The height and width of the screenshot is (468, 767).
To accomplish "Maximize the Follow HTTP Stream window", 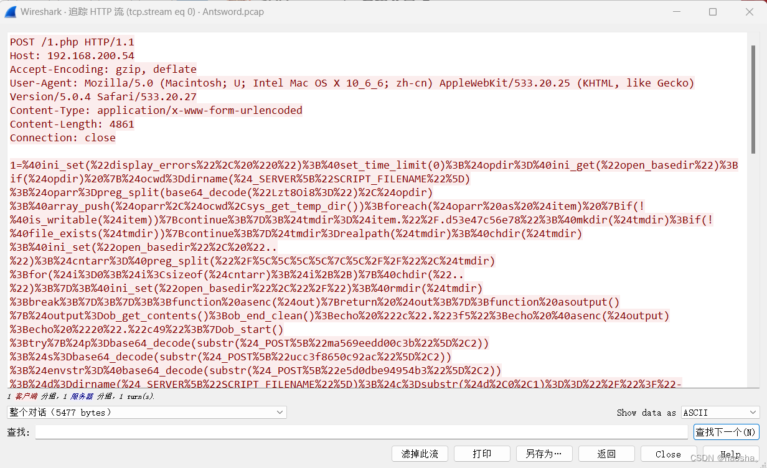I will [x=713, y=12].
